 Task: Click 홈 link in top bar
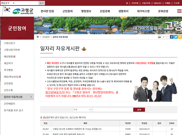click(127, 3)
